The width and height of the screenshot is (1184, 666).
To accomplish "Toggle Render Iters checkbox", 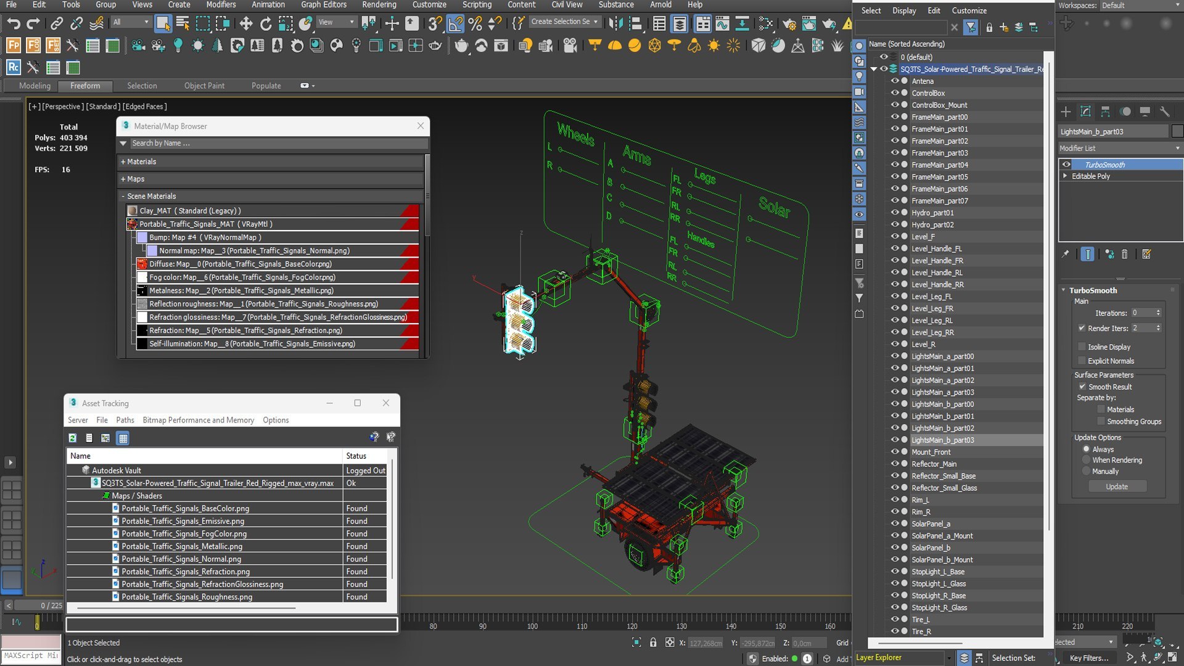I will [x=1082, y=328].
